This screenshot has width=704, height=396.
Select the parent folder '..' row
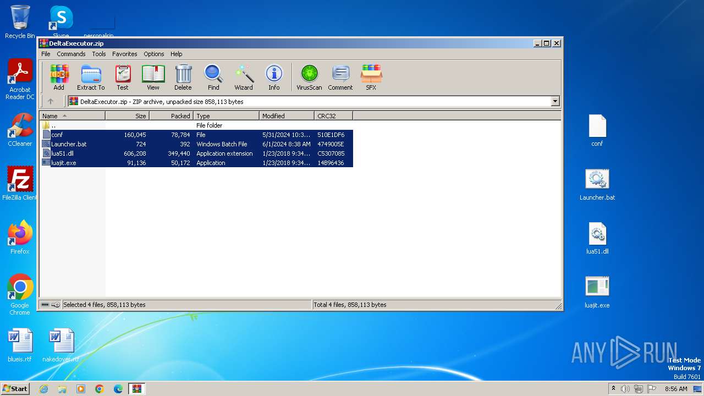[x=196, y=125]
